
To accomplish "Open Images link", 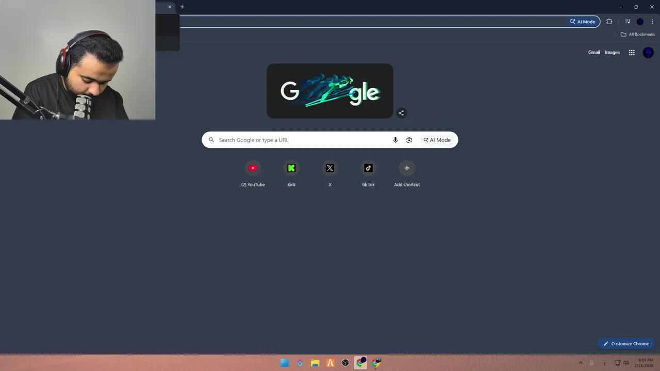I will [x=612, y=53].
